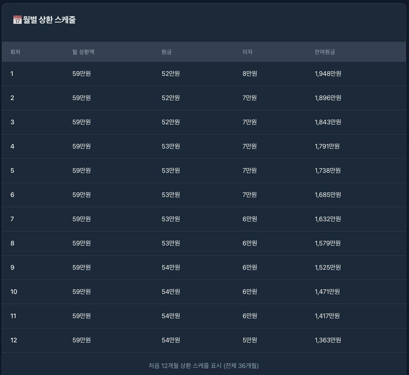Click installment number 9 in 회차 column
This screenshot has height=375, width=409.
click(x=12, y=268)
